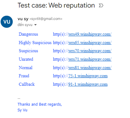Click the email subject Test case: Web reputation

coord(56,5)
